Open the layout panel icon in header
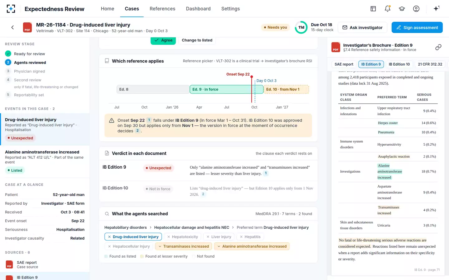Image resolution: width=449 pixels, height=280 pixels. coord(373,9)
